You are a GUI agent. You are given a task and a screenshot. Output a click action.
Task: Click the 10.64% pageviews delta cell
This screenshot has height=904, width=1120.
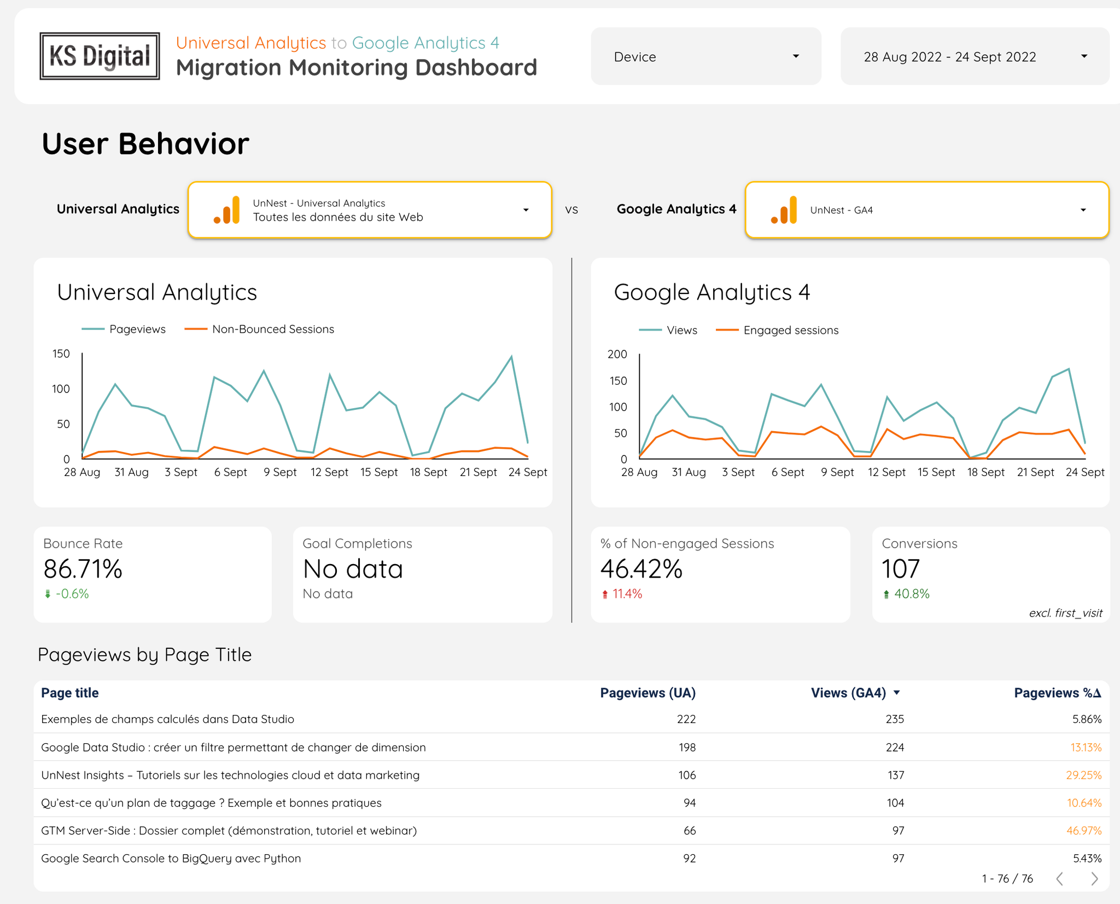tap(1084, 803)
